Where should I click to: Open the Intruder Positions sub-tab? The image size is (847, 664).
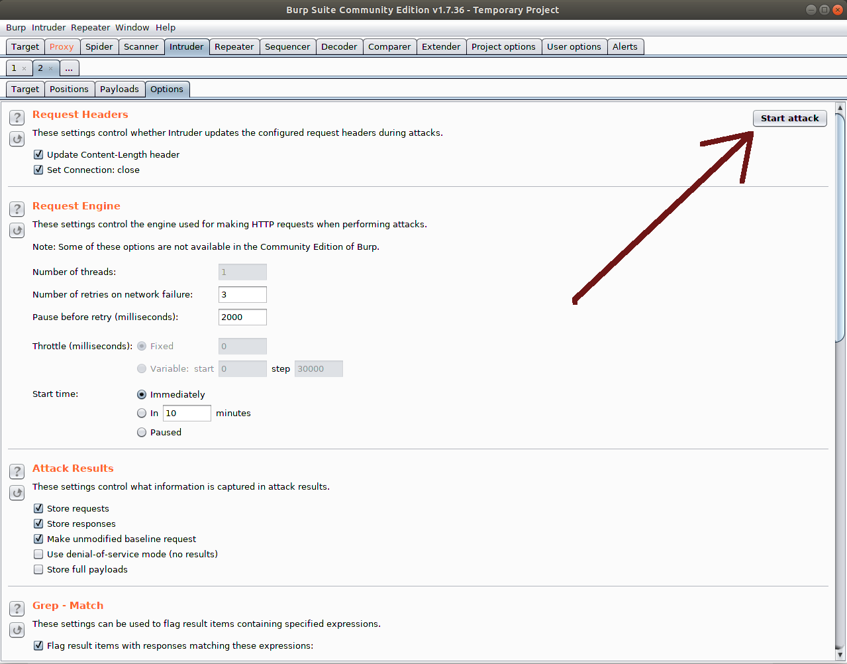(69, 89)
